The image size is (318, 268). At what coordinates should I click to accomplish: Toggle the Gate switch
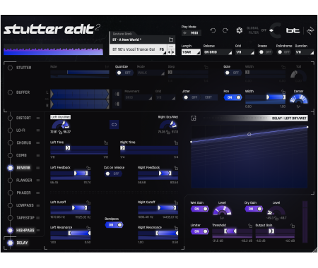[232, 73]
